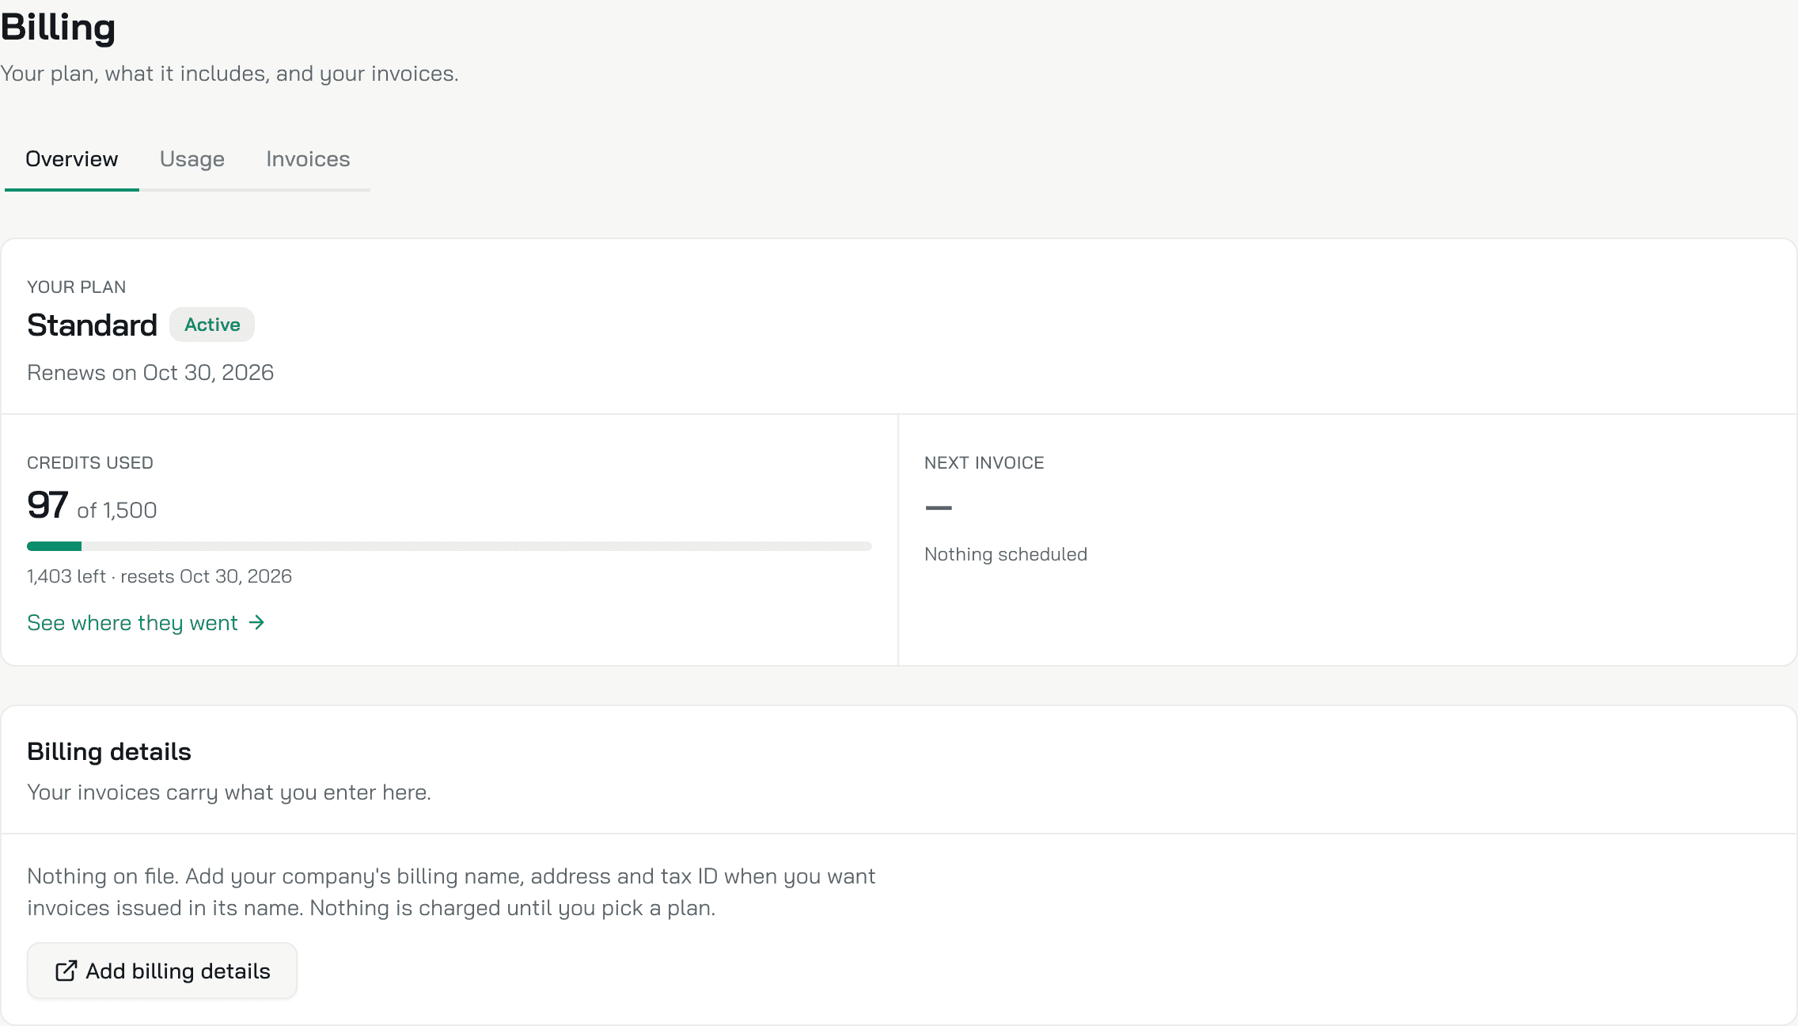Click the credits used progress bar

coord(449,546)
